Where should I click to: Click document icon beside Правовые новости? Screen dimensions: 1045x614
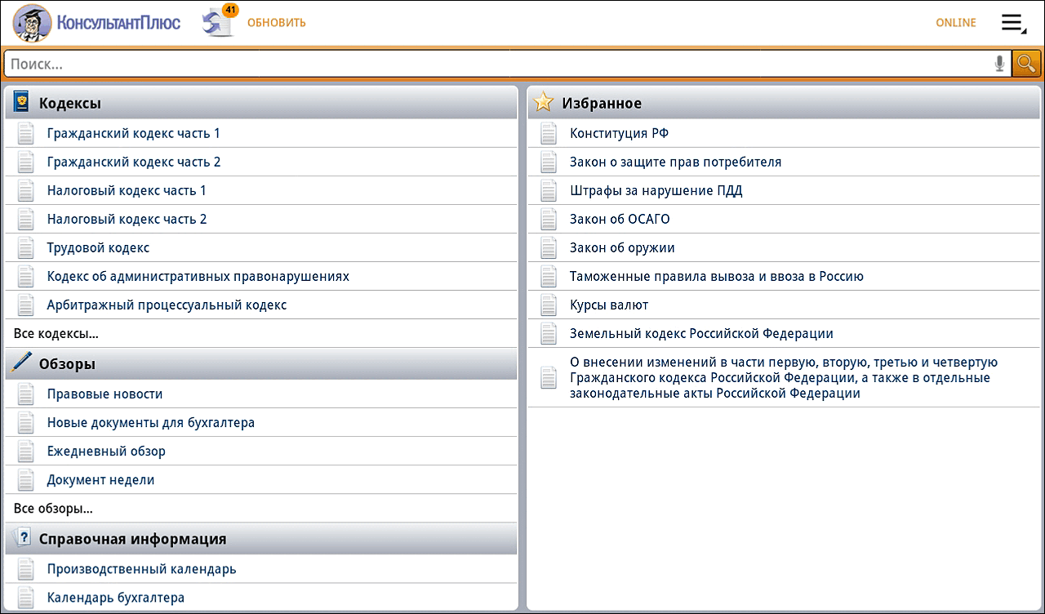click(26, 394)
